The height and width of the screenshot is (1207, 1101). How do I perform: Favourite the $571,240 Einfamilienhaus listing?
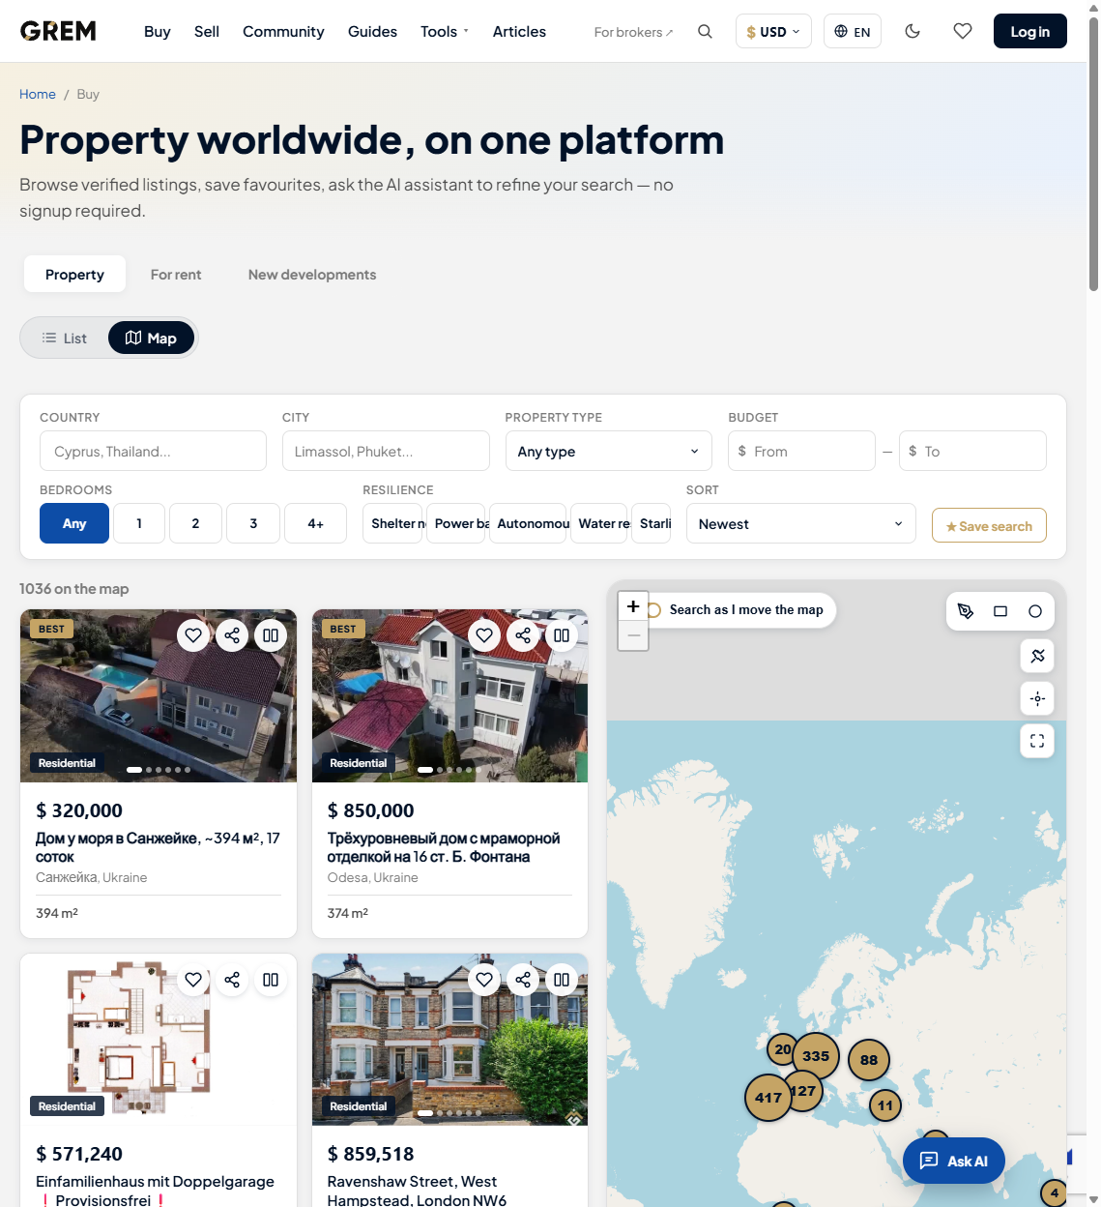pos(193,980)
